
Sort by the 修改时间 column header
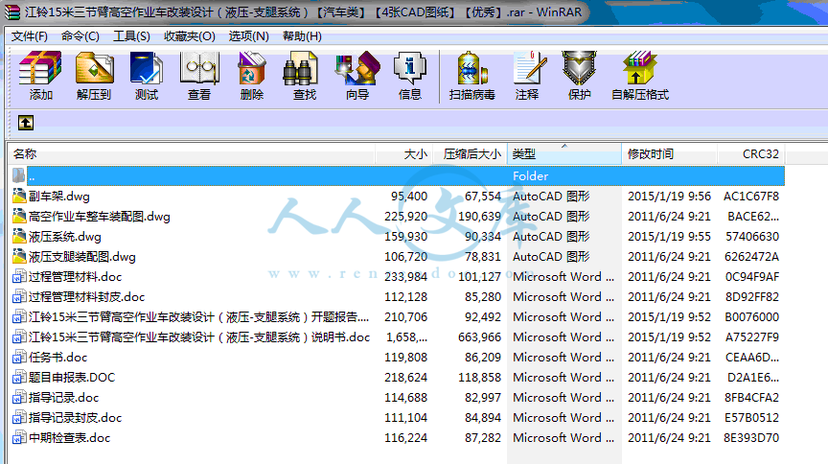click(669, 153)
